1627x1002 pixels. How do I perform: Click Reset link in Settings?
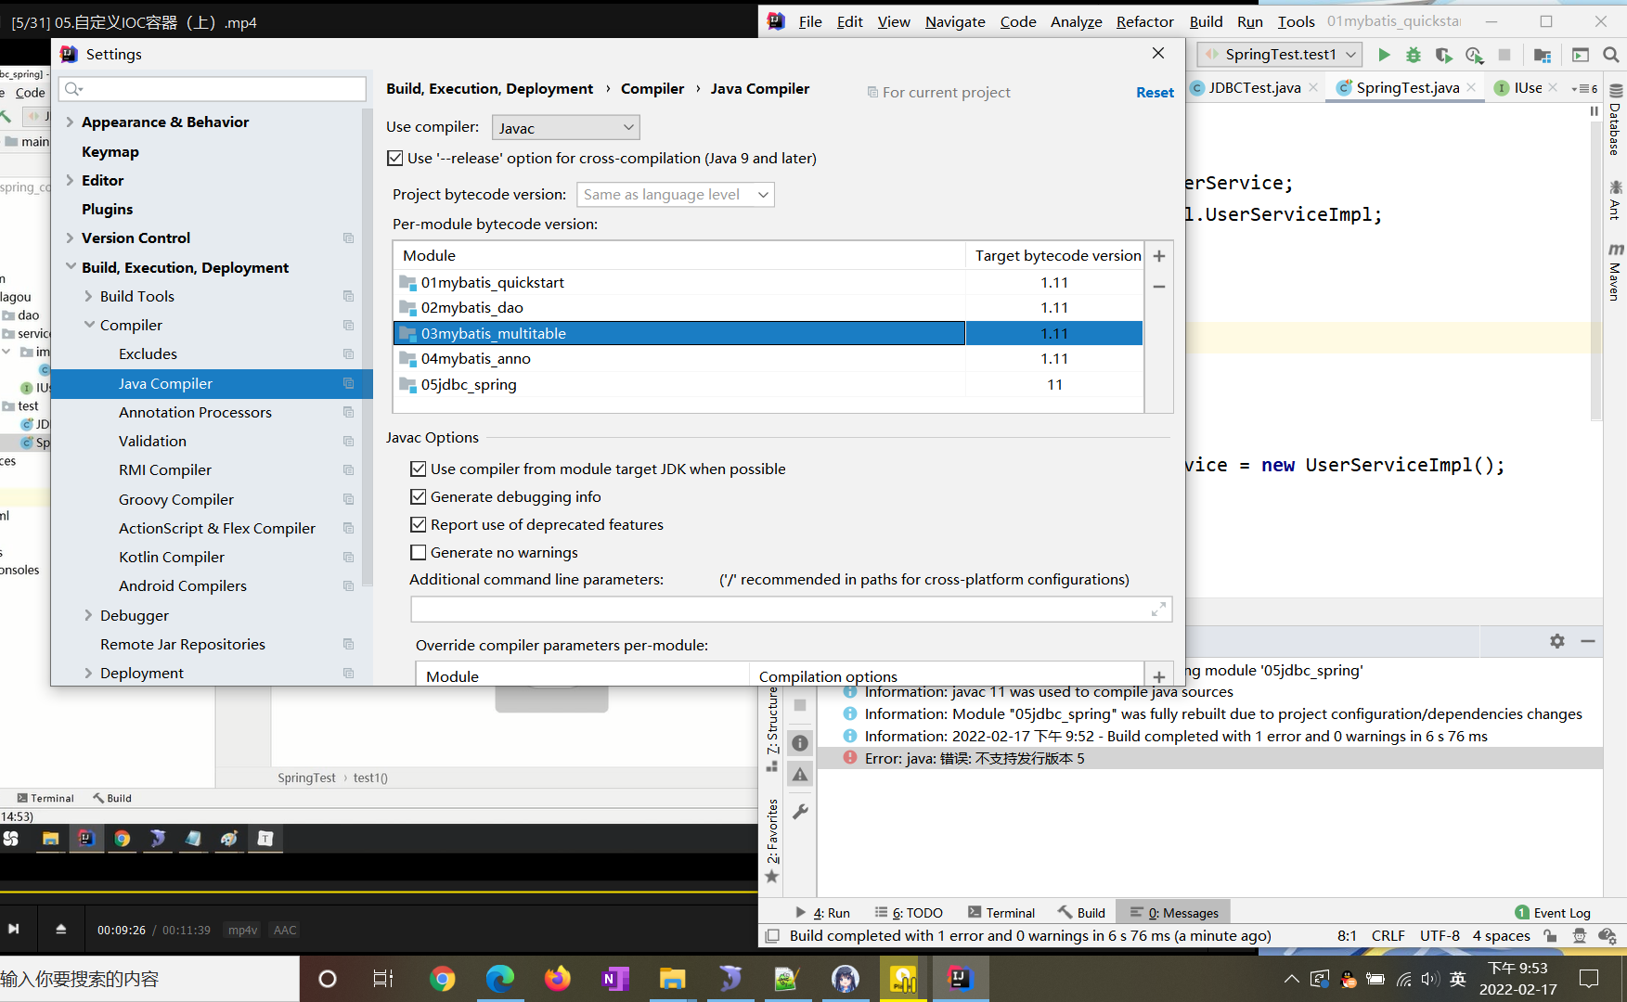pyautogui.click(x=1155, y=93)
